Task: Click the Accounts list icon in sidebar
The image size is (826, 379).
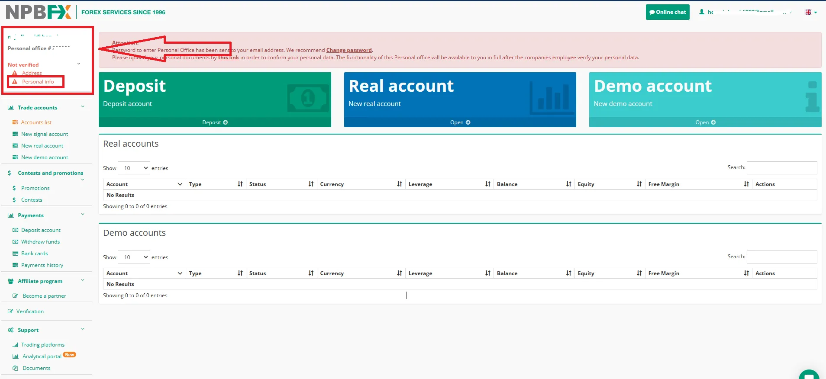Action: 15,122
